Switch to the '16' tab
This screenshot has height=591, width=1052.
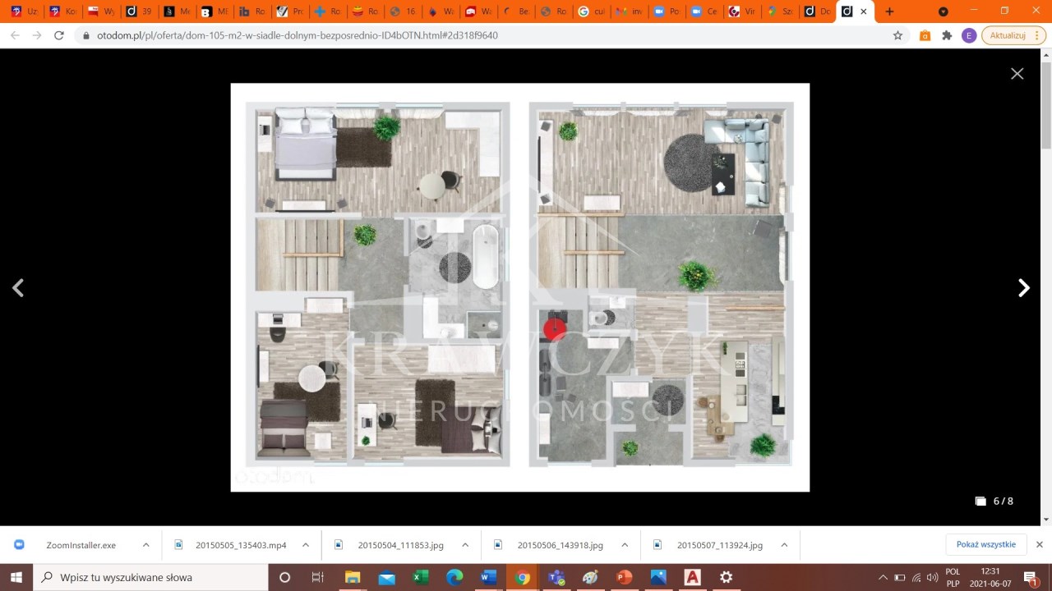point(404,11)
